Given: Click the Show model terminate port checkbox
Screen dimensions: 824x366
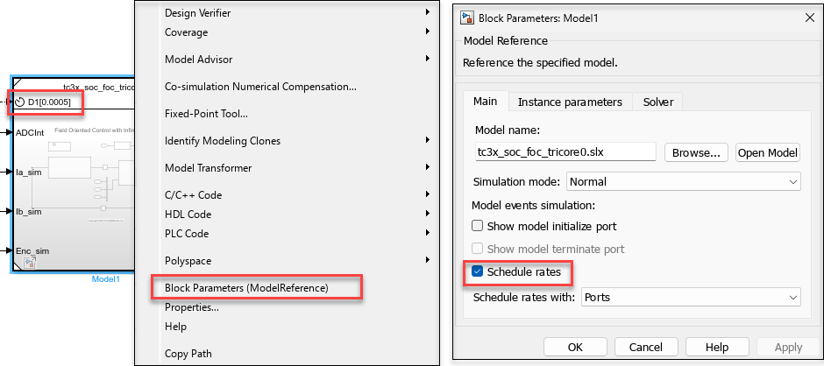Looking at the screenshot, I should pos(478,249).
